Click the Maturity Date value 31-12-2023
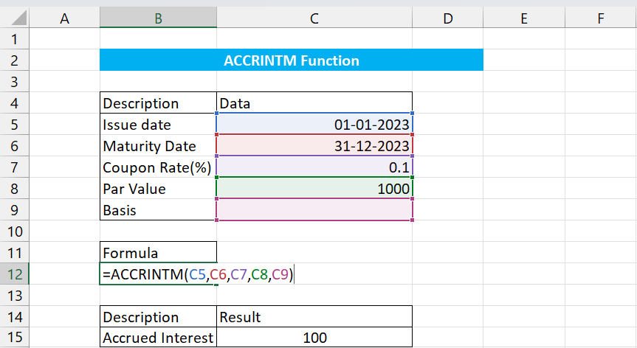The image size is (637, 348). pyautogui.click(x=314, y=146)
